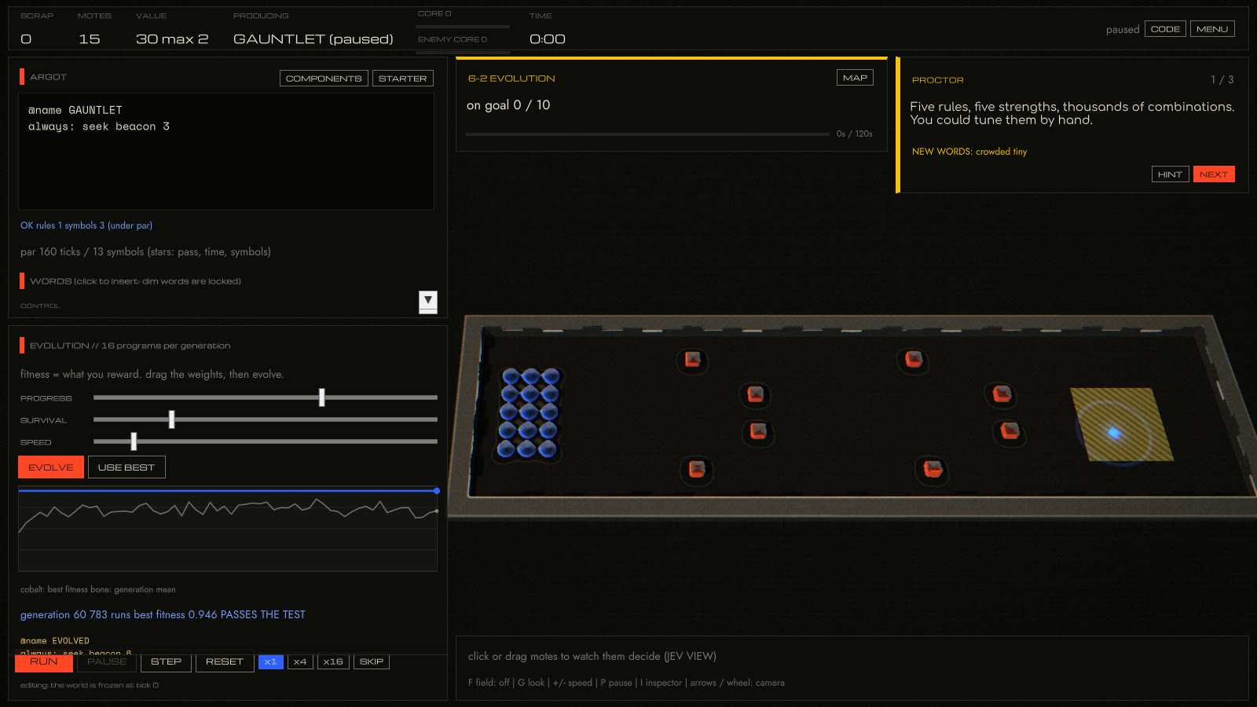This screenshot has width=1257, height=707.
Task: Click the generation 60 fitness result text
Action: [x=163, y=614]
